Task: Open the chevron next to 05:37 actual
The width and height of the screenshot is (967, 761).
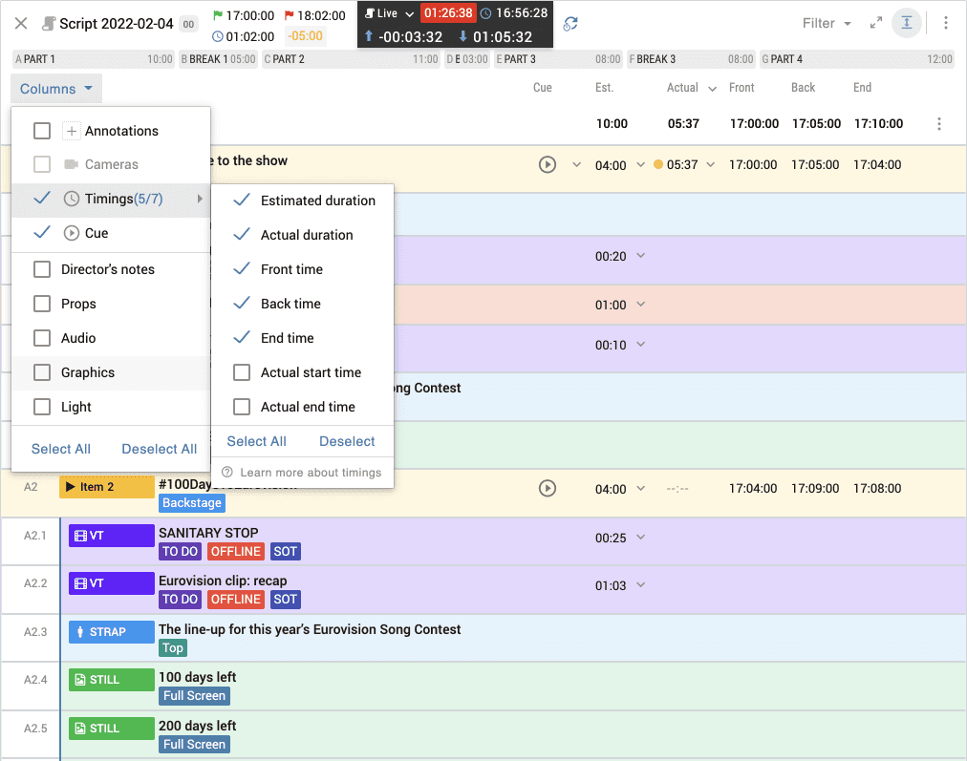Action: click(711, 164)
